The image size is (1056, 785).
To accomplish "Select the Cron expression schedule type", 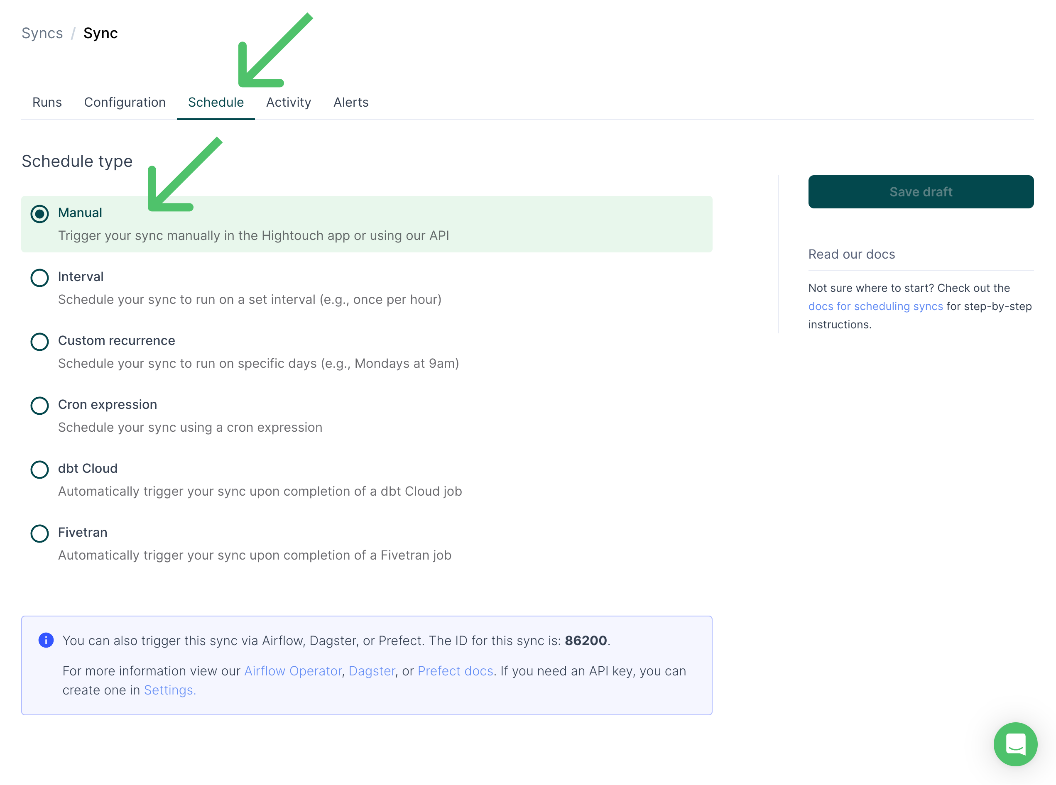I will pos(39,405).
